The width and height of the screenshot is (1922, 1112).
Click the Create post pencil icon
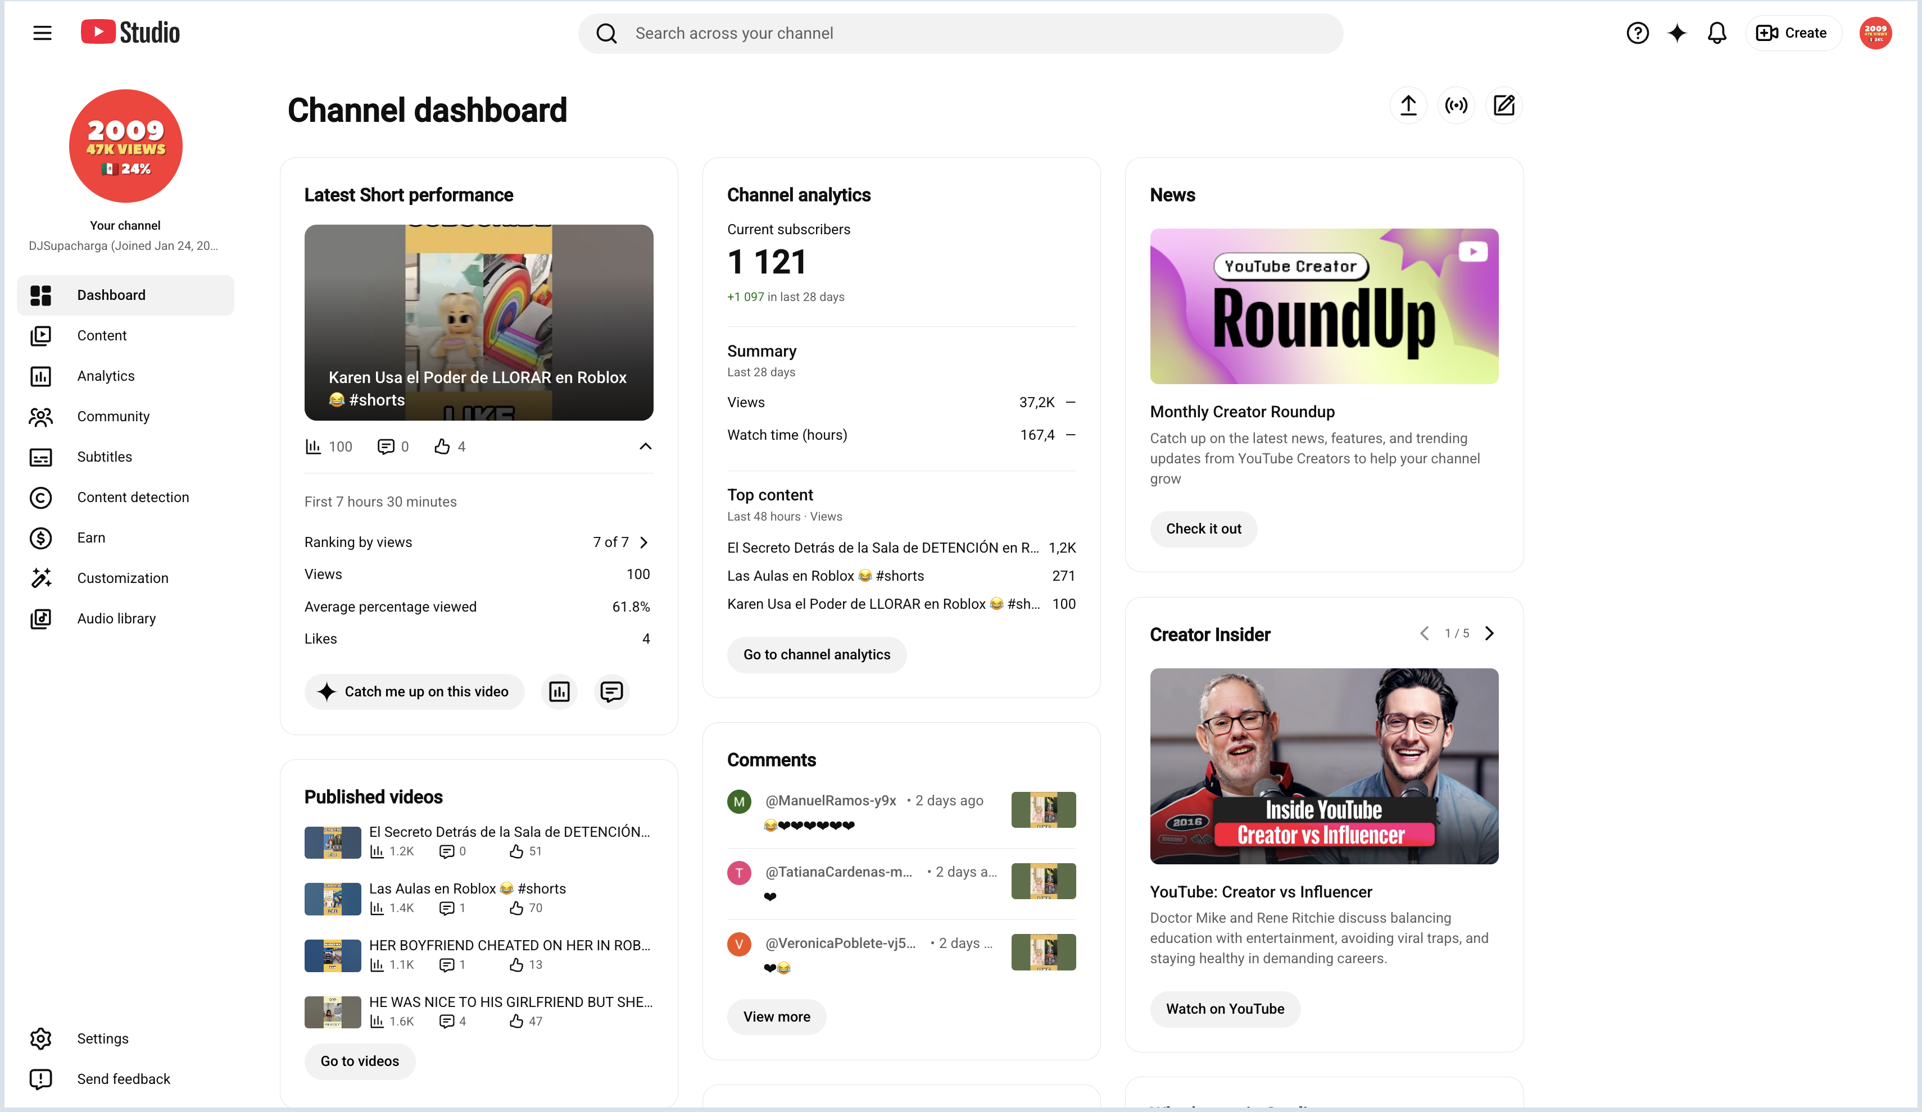pos(1503,105)
